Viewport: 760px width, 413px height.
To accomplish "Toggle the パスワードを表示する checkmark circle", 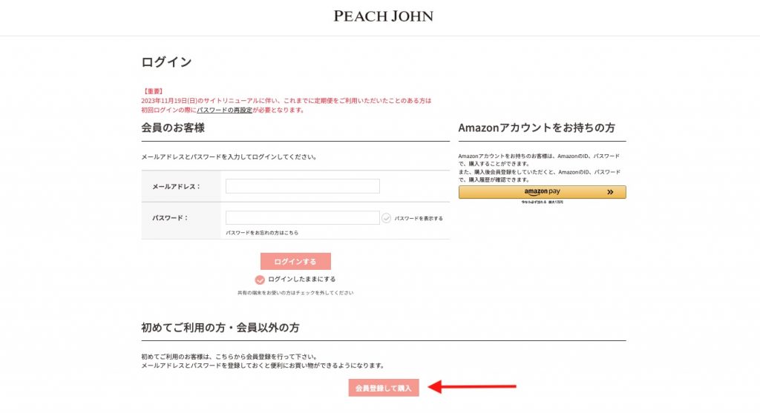I will tap(386, 218).
